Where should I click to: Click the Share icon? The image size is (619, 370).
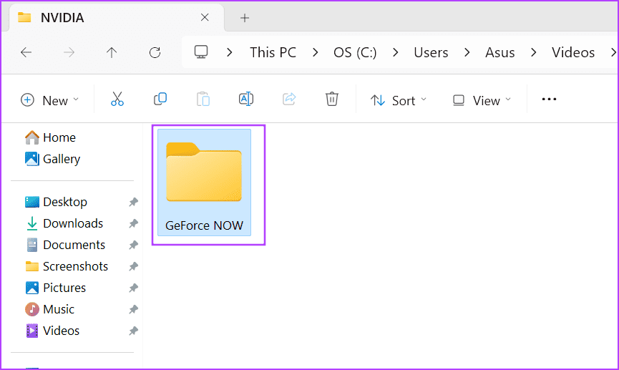[x=289, y=99]
